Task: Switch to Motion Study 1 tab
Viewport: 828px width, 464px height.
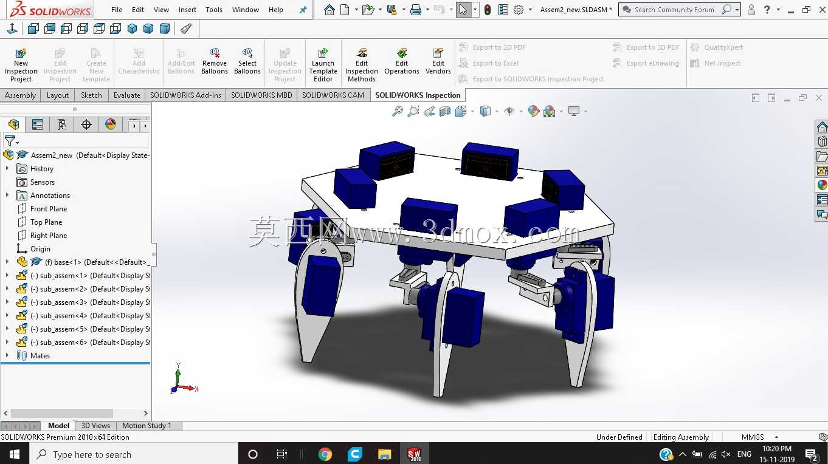Action: [x=147, y=426]
